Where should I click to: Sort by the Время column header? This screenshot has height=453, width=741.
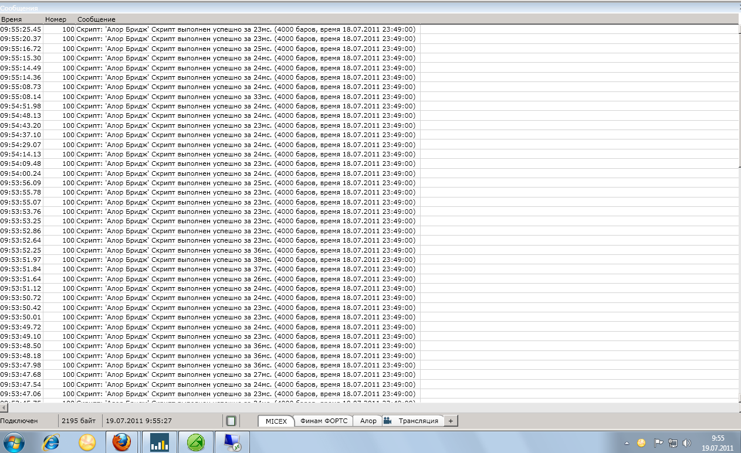coord(22,19)
